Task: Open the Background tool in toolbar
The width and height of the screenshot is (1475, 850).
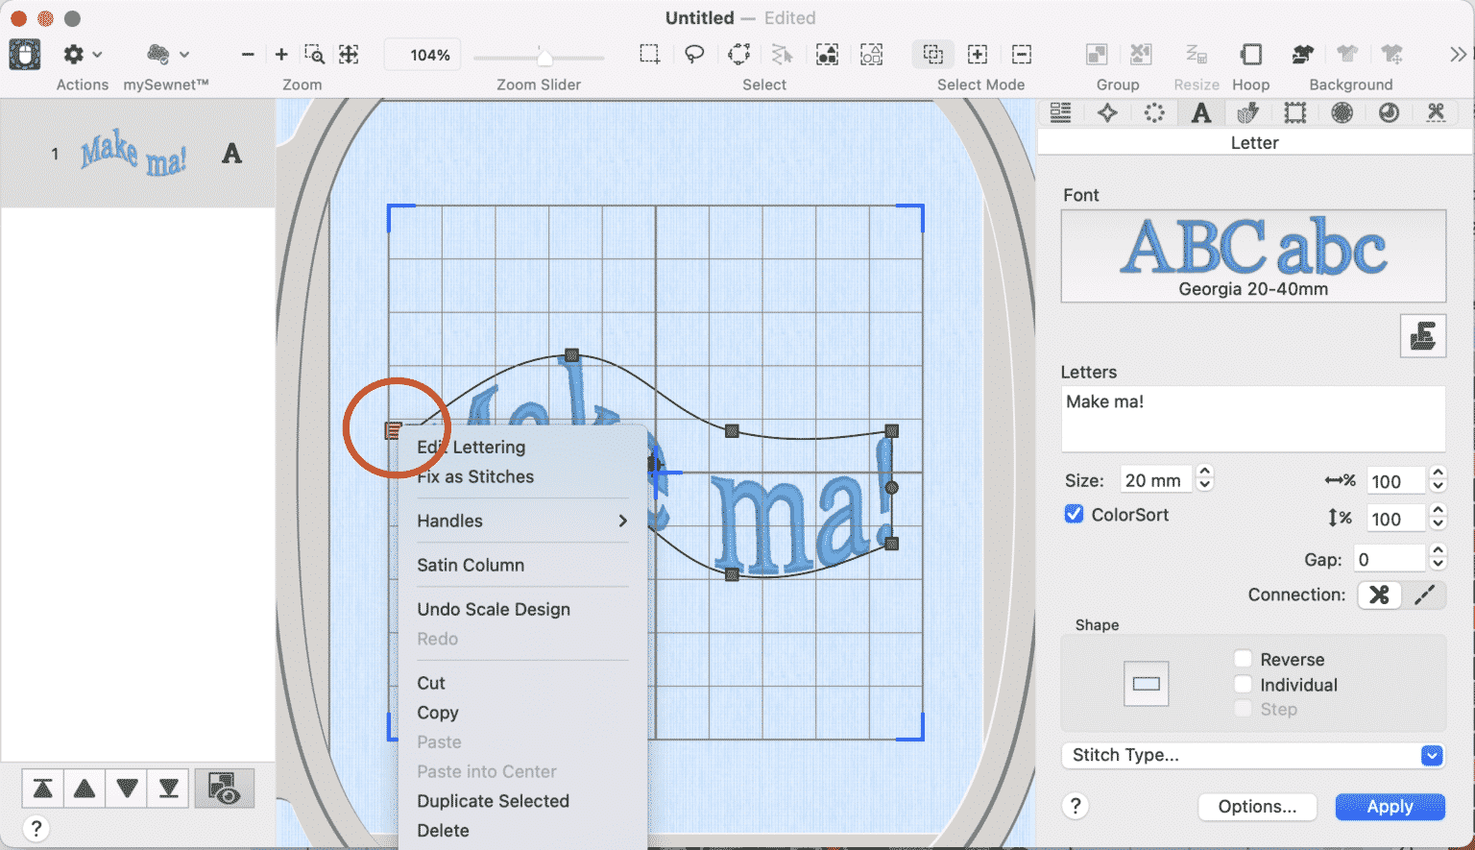Action: (1302, 55)
